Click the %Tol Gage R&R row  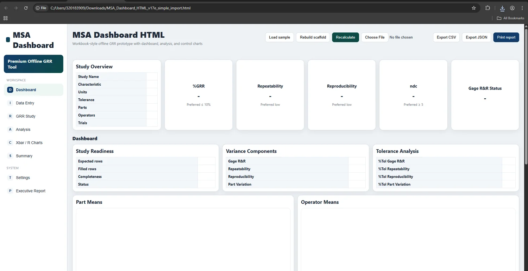[446, 161]
